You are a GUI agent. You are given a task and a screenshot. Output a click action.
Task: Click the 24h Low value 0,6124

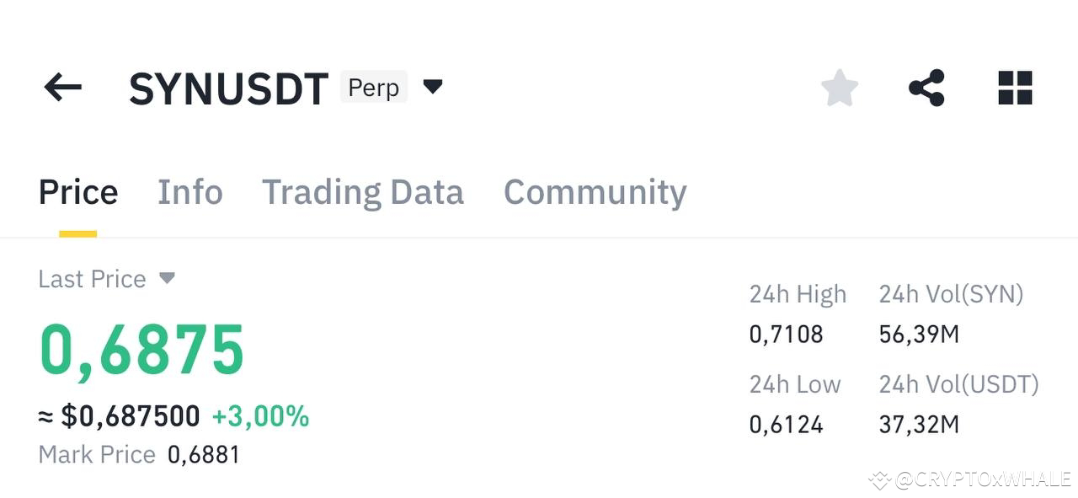786,424
